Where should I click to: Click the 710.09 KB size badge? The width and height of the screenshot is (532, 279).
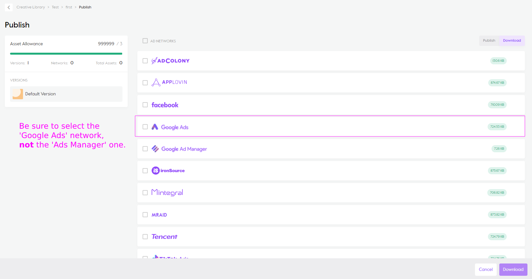click(x=497, y=105)
